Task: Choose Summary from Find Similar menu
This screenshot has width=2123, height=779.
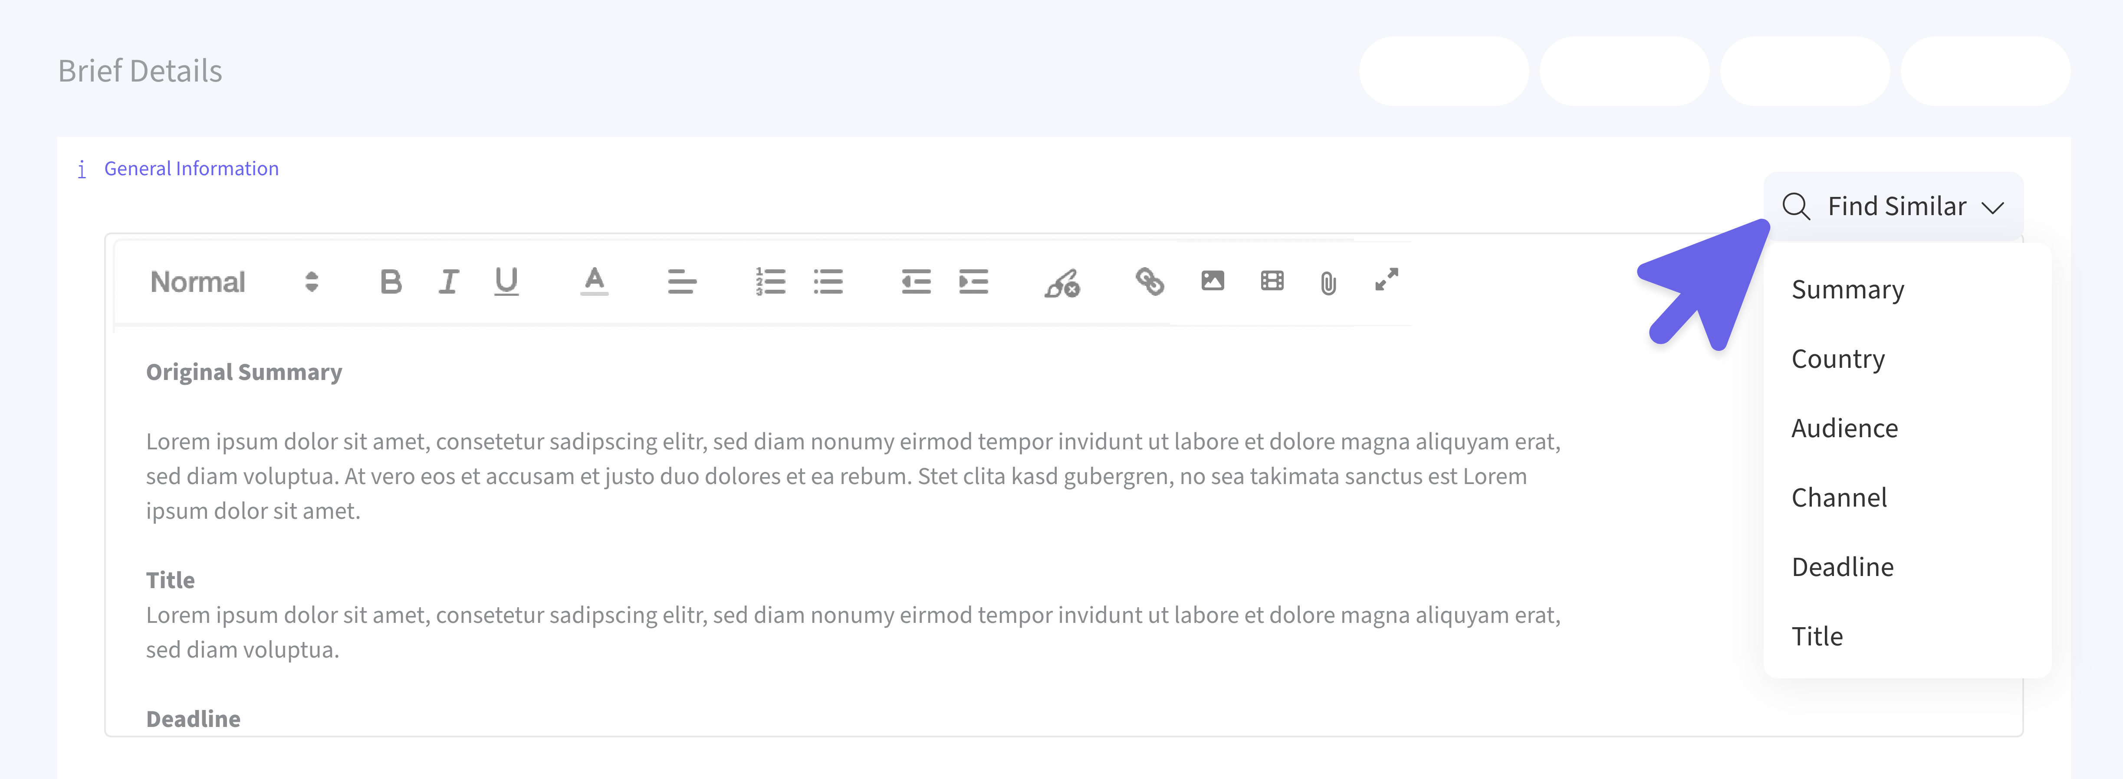Action: pos(1847,289)
